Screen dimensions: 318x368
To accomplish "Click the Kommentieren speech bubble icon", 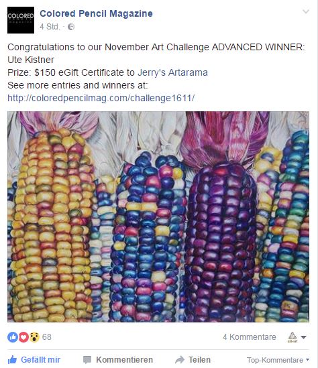I will pyautogui.click(x=87, y=360).
